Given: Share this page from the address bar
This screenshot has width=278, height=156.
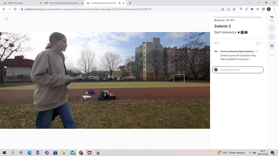Looking at the screenshot, I should 228,9.
